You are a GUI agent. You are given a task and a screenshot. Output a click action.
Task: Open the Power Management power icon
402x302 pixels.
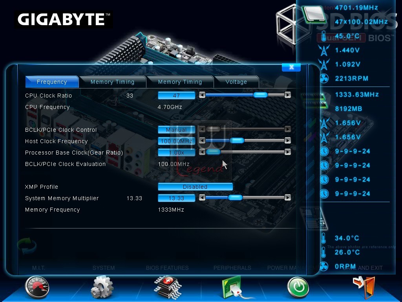[x=298, y=287]
